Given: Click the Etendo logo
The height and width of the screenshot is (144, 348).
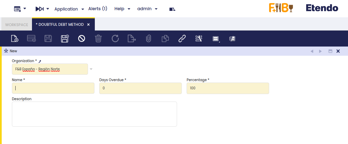Looking at the screenshot, I should pos(322,8).
